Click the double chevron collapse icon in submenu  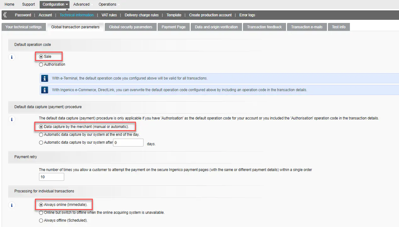click(x=5, y=15)
